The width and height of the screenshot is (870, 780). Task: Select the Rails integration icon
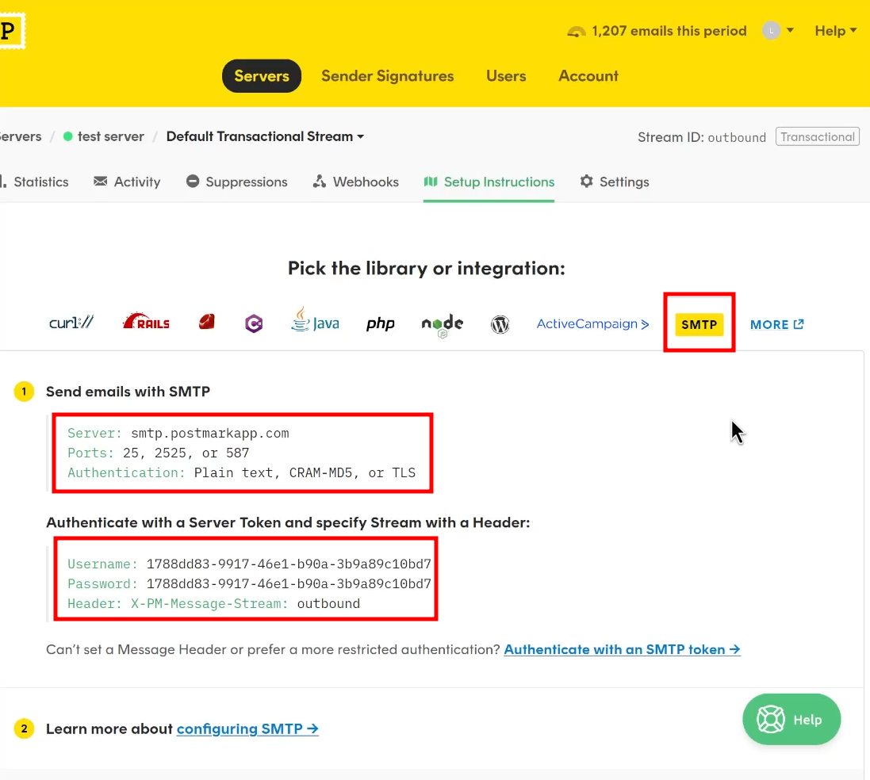point(147,321)
